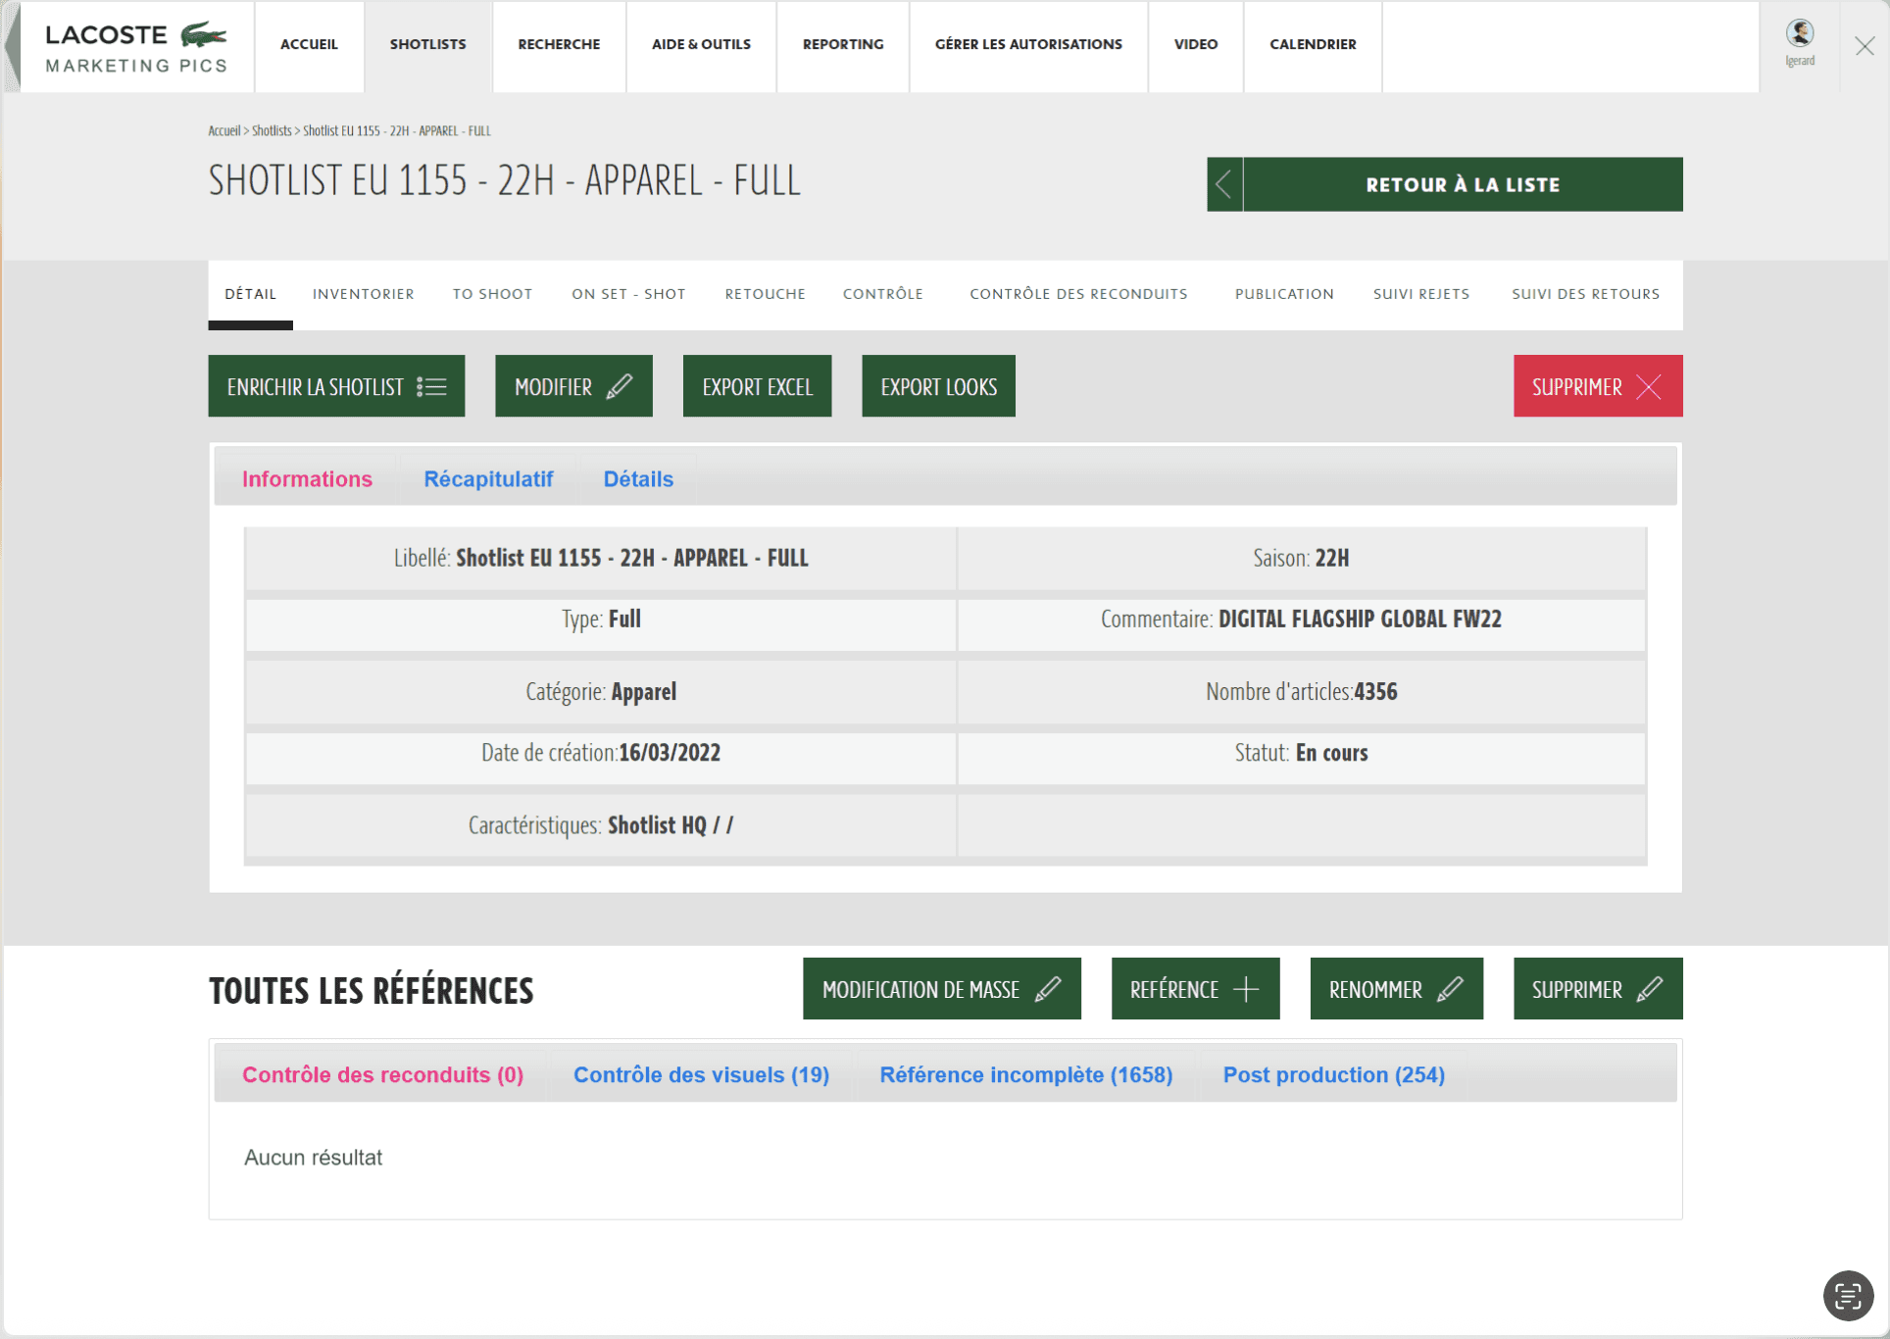Open the Référence incomplète (1658) tab
The image size is (1890, 1339).
pos(1025,1075)
